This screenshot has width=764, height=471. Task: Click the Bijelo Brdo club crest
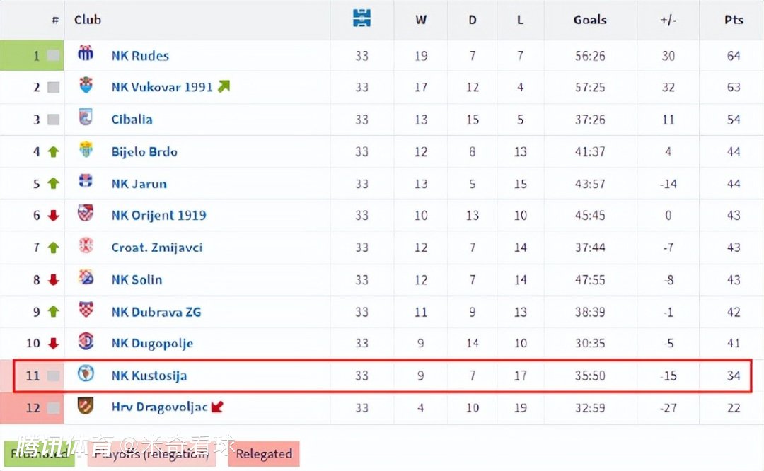(x=86, y=151)
